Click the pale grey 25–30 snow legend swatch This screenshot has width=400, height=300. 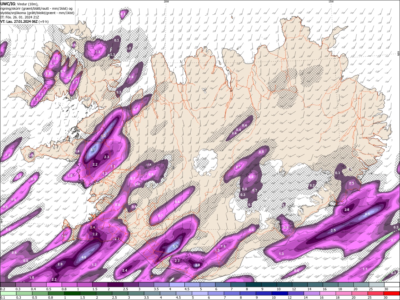[x=376, y=285]
